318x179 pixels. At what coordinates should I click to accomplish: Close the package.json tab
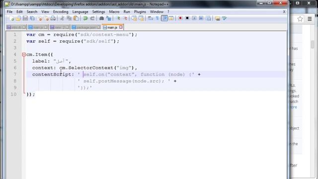(98, 27)
